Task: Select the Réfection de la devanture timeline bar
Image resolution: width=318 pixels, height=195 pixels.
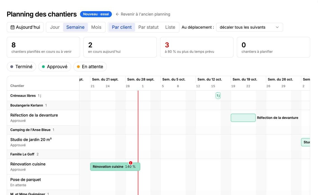Action: (243, 118)
